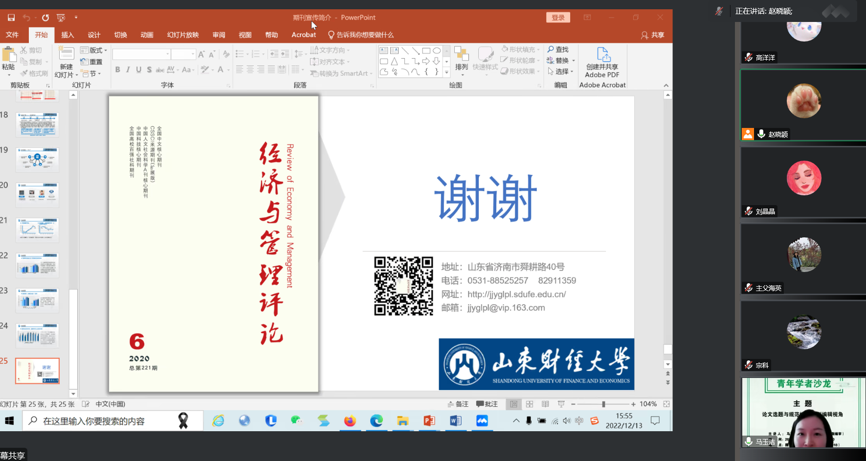Click the Sign in (登录) button
866x461 pixels.
coord(558,18)
